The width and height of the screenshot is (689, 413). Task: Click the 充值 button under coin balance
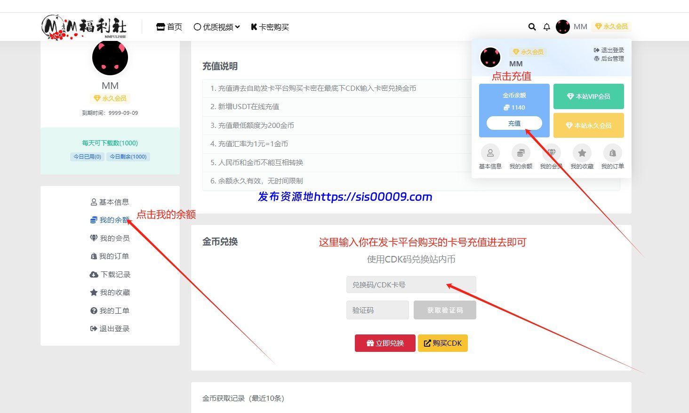point(514,123)
